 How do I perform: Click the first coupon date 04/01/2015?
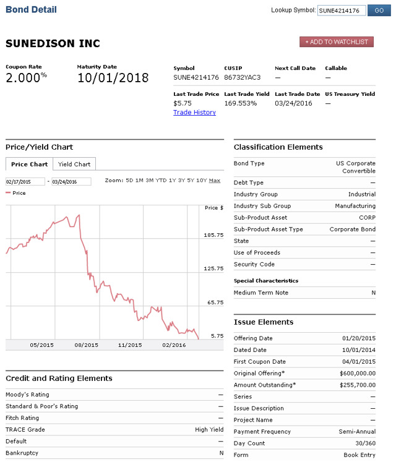pyautogui.click(x=359, y=362)
